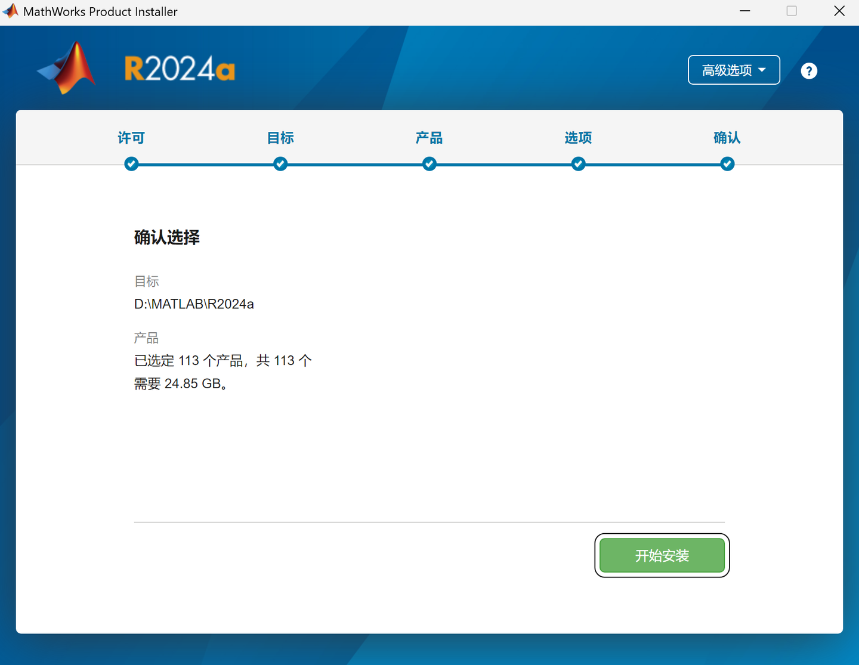Click the MathWorks icon in the title bar
The image size is (859, 665).
[x=10, y=11]
